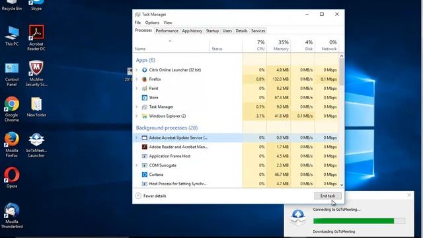Click the Store process icon
This screenshot has height=238, width=423.
point(144,97)
